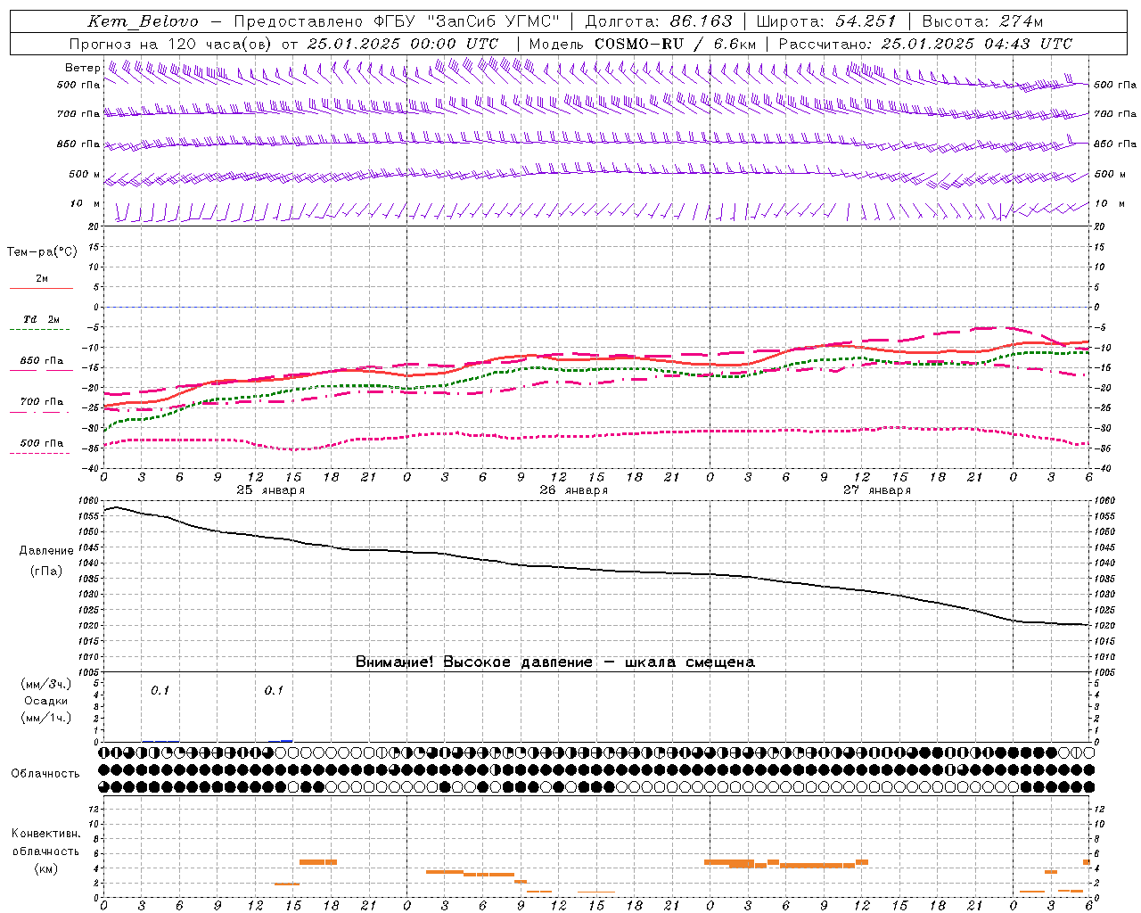The image size is (1141, 913).
Task: Click the 700 гПа temperature legend entry
Action: (x=42, y=402)
